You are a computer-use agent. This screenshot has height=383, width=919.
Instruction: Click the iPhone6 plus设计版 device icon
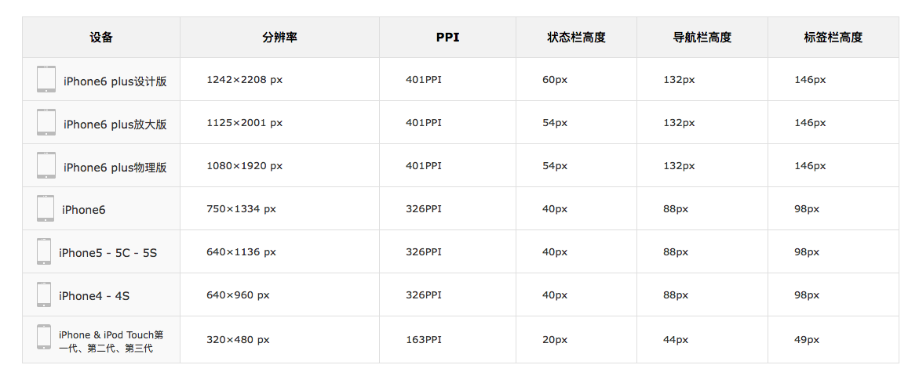click(46, 79)
